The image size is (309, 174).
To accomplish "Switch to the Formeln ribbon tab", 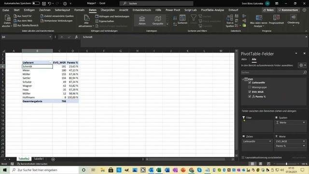I will tap(79, 10).
